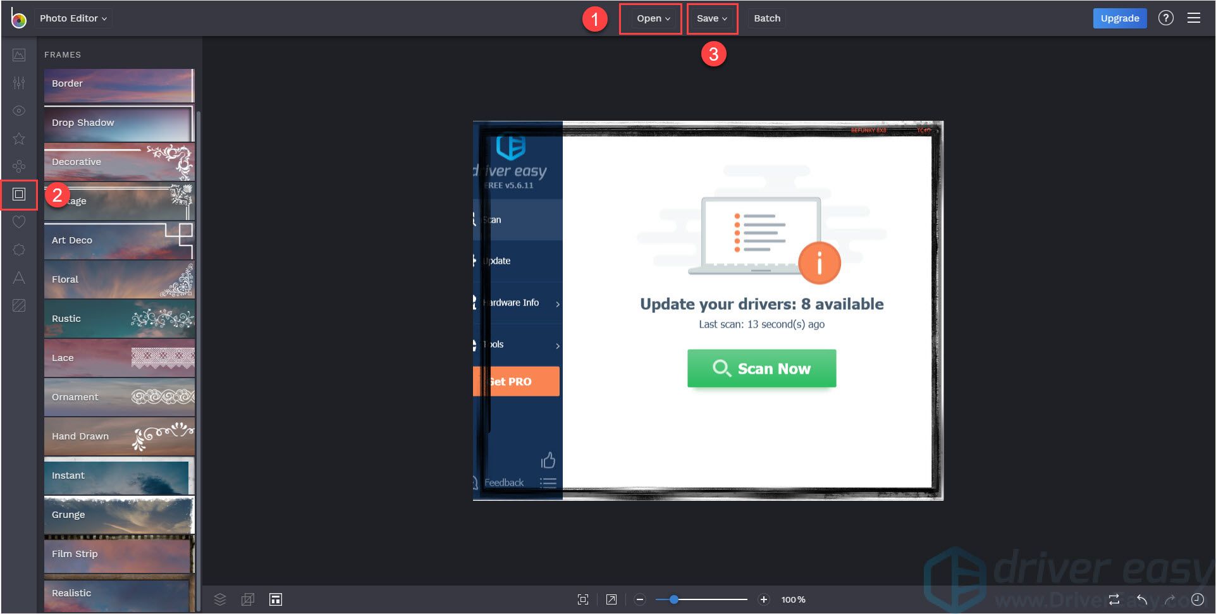Open the Overlays heart icon
Screen dimensions: 1216x614
click(19, 222)
